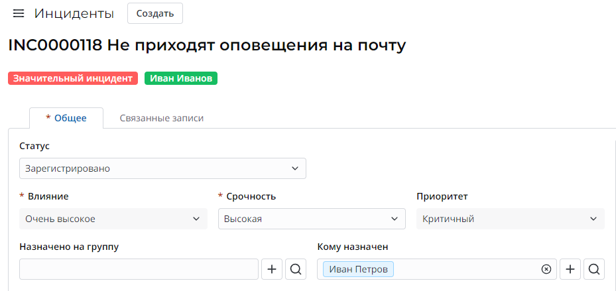Click the green Иван Иванов tag

point(181,78)
